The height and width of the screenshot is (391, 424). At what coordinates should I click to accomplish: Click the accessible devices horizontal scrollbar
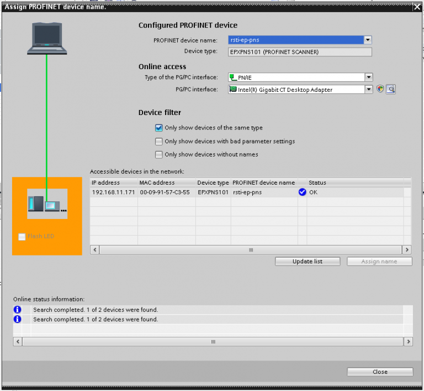(x=251, y=250)
